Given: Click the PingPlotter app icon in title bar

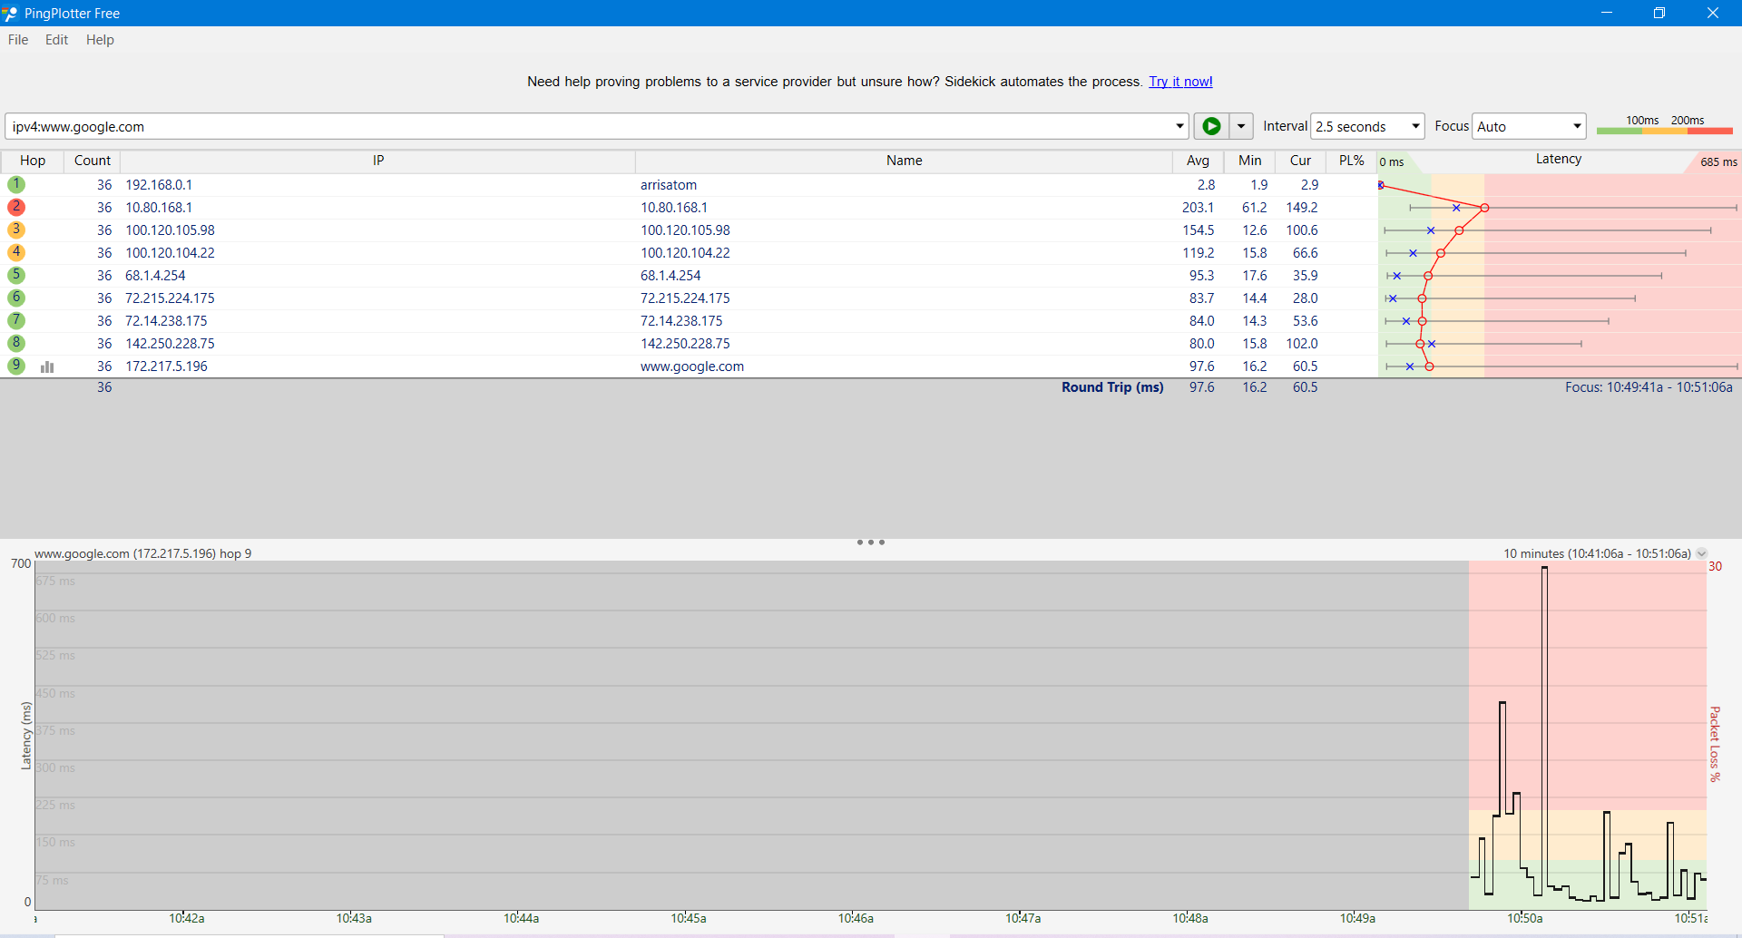Looking at the screenshot, I should (10, 13).
